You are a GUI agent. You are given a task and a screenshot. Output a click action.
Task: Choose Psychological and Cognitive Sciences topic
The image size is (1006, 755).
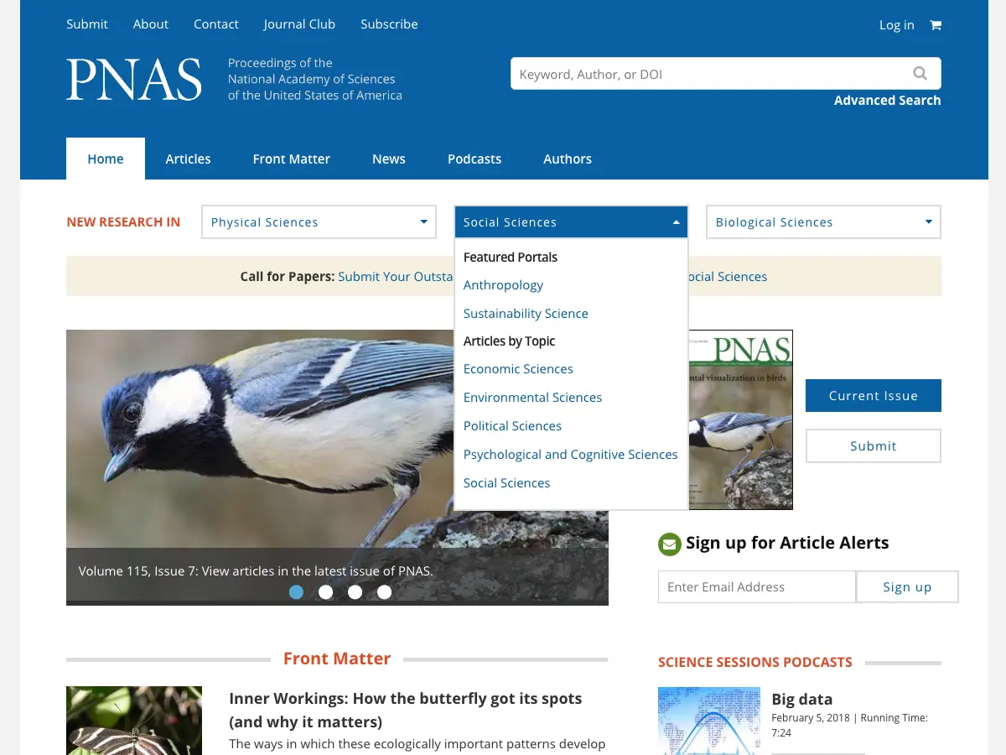(x=570, y=455)
